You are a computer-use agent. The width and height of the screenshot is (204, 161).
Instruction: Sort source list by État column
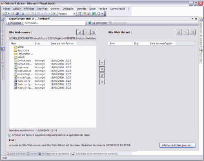pyautogui.click(x=41, y=44)
